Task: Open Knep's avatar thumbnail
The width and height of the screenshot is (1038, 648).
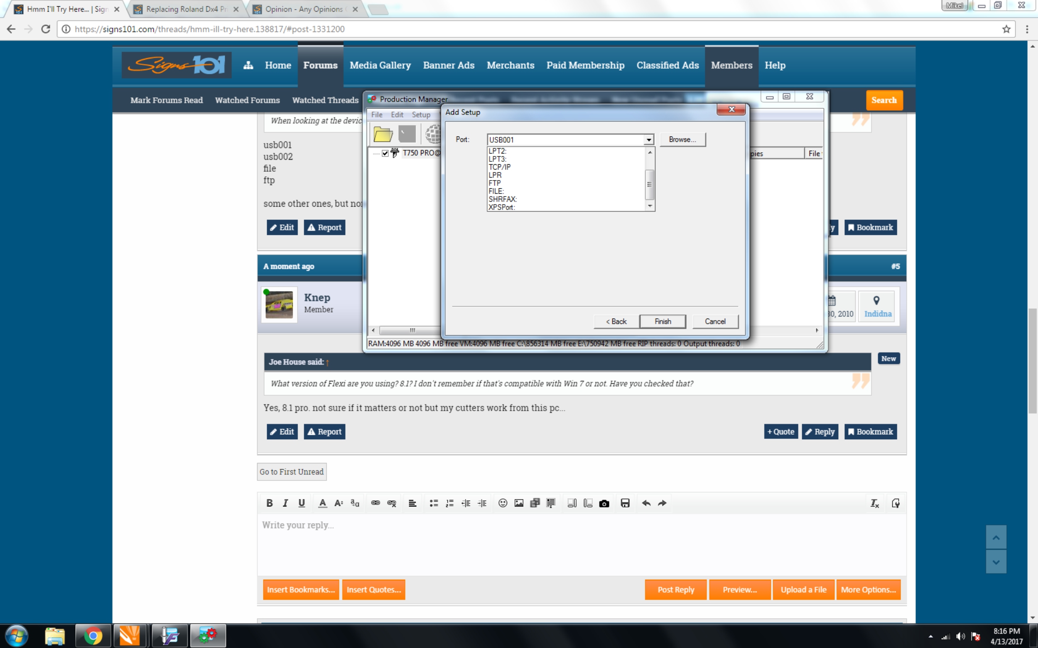Action: [279, 305]
